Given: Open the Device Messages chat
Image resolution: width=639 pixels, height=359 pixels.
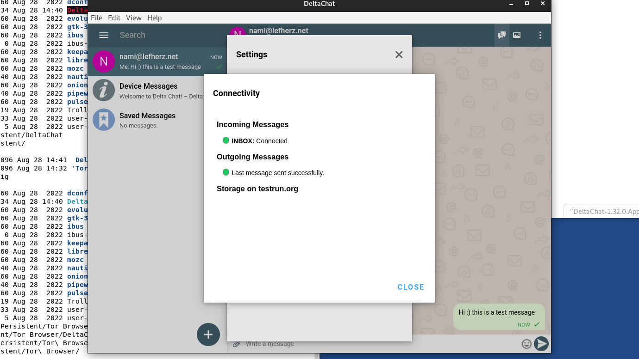Looking at the screenshot, I should coord(157,91).
